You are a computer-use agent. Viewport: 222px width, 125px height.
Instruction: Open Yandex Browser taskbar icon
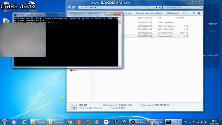pos(106,122)
